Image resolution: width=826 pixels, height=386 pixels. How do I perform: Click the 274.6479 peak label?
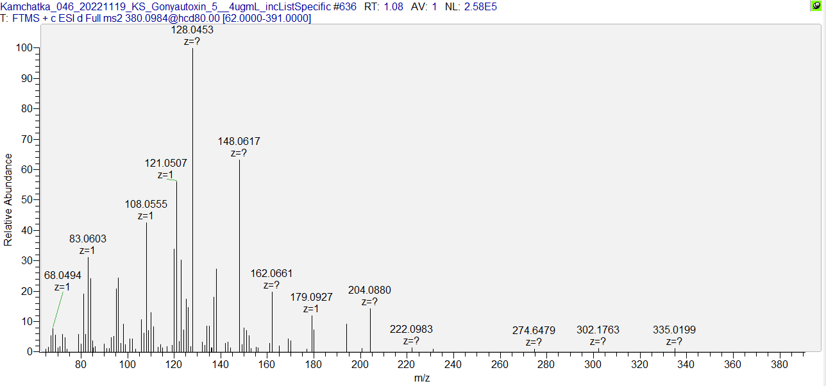[x=534, y=331]
